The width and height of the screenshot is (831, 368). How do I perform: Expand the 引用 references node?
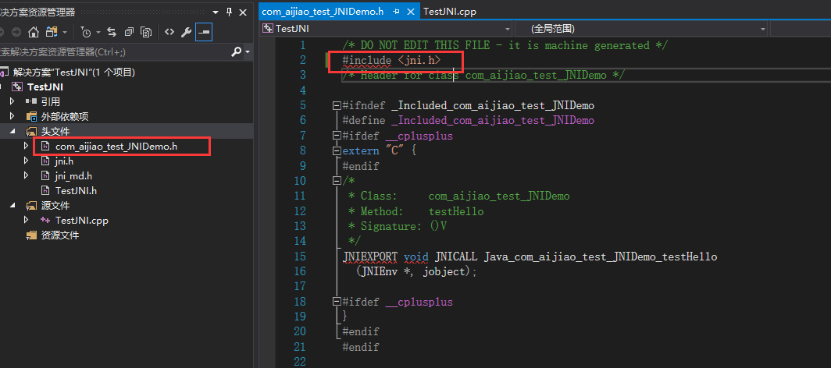(x=12, y=101)
